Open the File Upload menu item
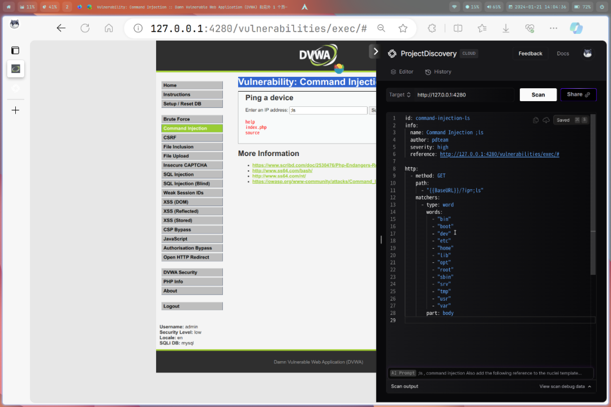This screenshot has width=611, height=407. point(192,156)
